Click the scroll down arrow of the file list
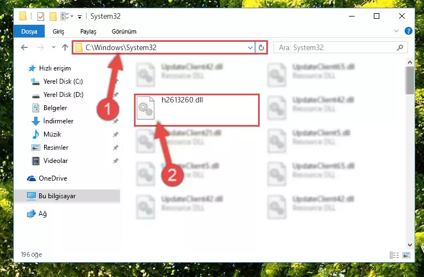Viewport: 424px width, 277px height. tap(410, 245)
